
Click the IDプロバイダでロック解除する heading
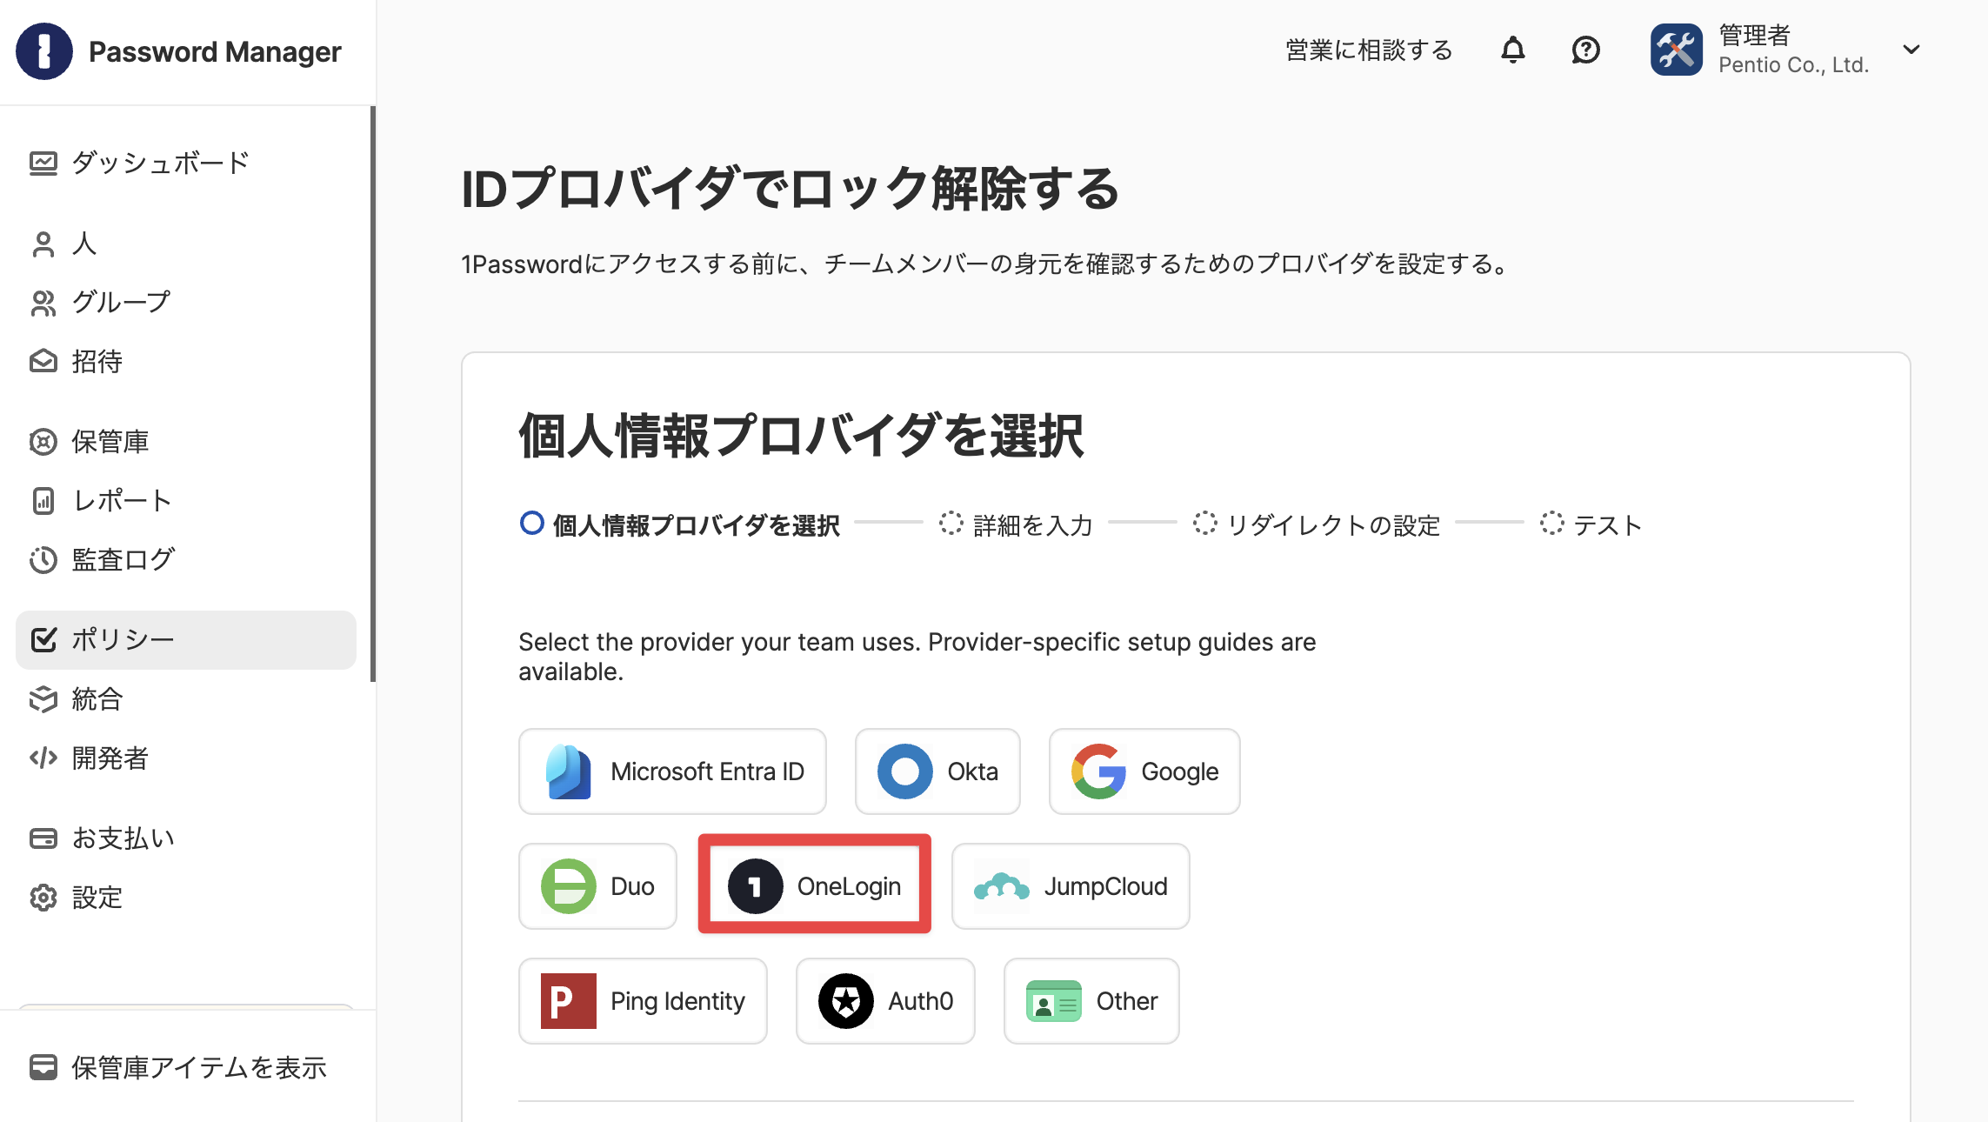point(790,188)
